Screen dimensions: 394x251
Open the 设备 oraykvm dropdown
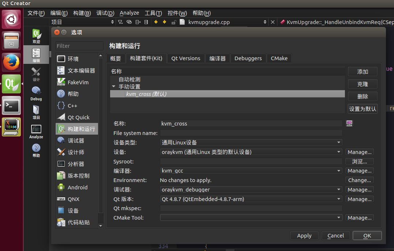(251, 152)
